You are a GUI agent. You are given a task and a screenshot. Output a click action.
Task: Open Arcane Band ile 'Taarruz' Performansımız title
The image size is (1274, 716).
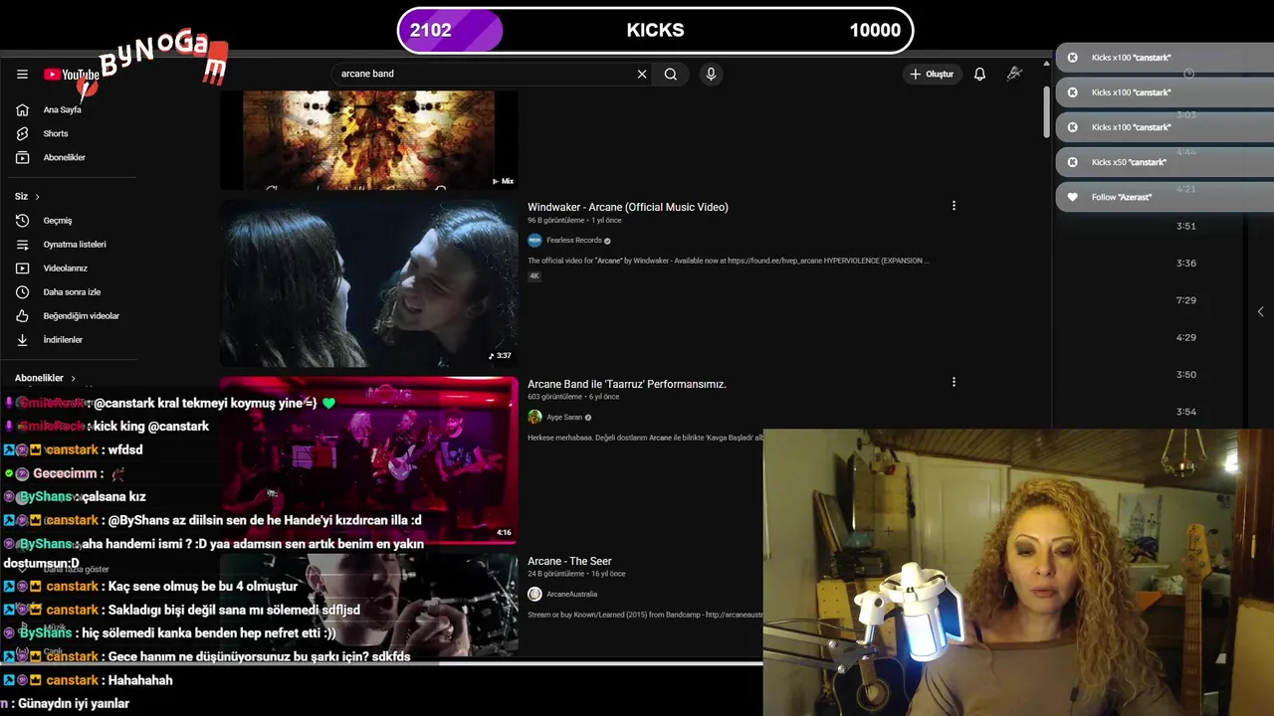(627, 384)
